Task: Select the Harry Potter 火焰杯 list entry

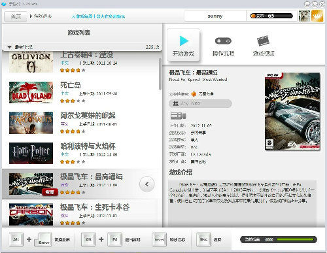Action: 82,154
